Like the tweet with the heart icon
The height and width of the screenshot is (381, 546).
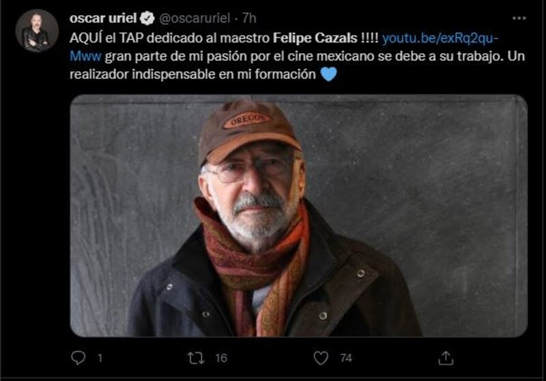pyautogui.click(x=321, y=358)
